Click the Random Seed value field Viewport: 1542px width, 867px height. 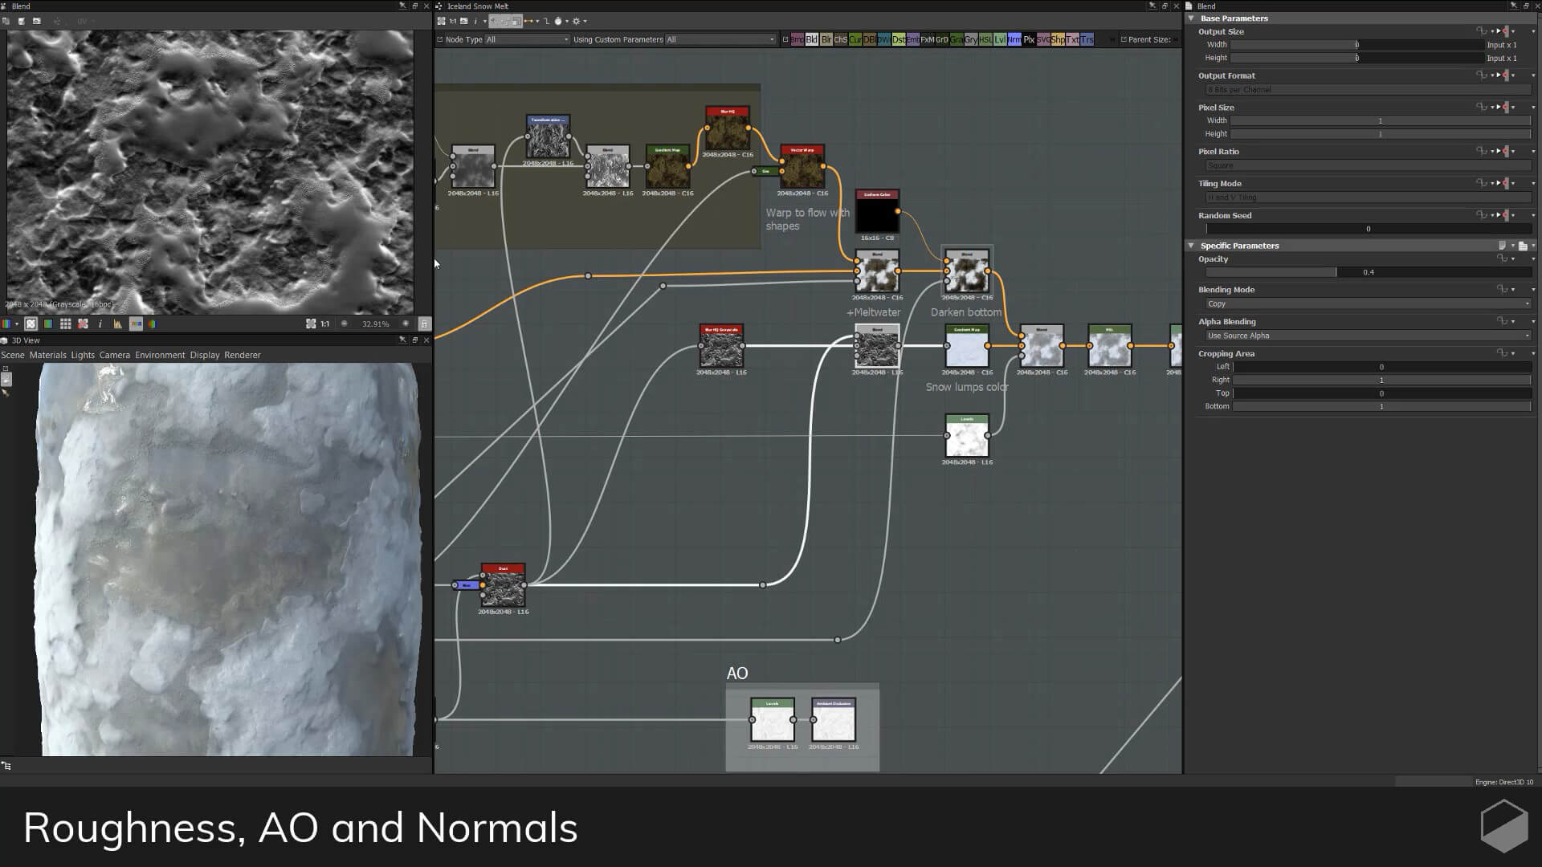(x=1368, y=229)
